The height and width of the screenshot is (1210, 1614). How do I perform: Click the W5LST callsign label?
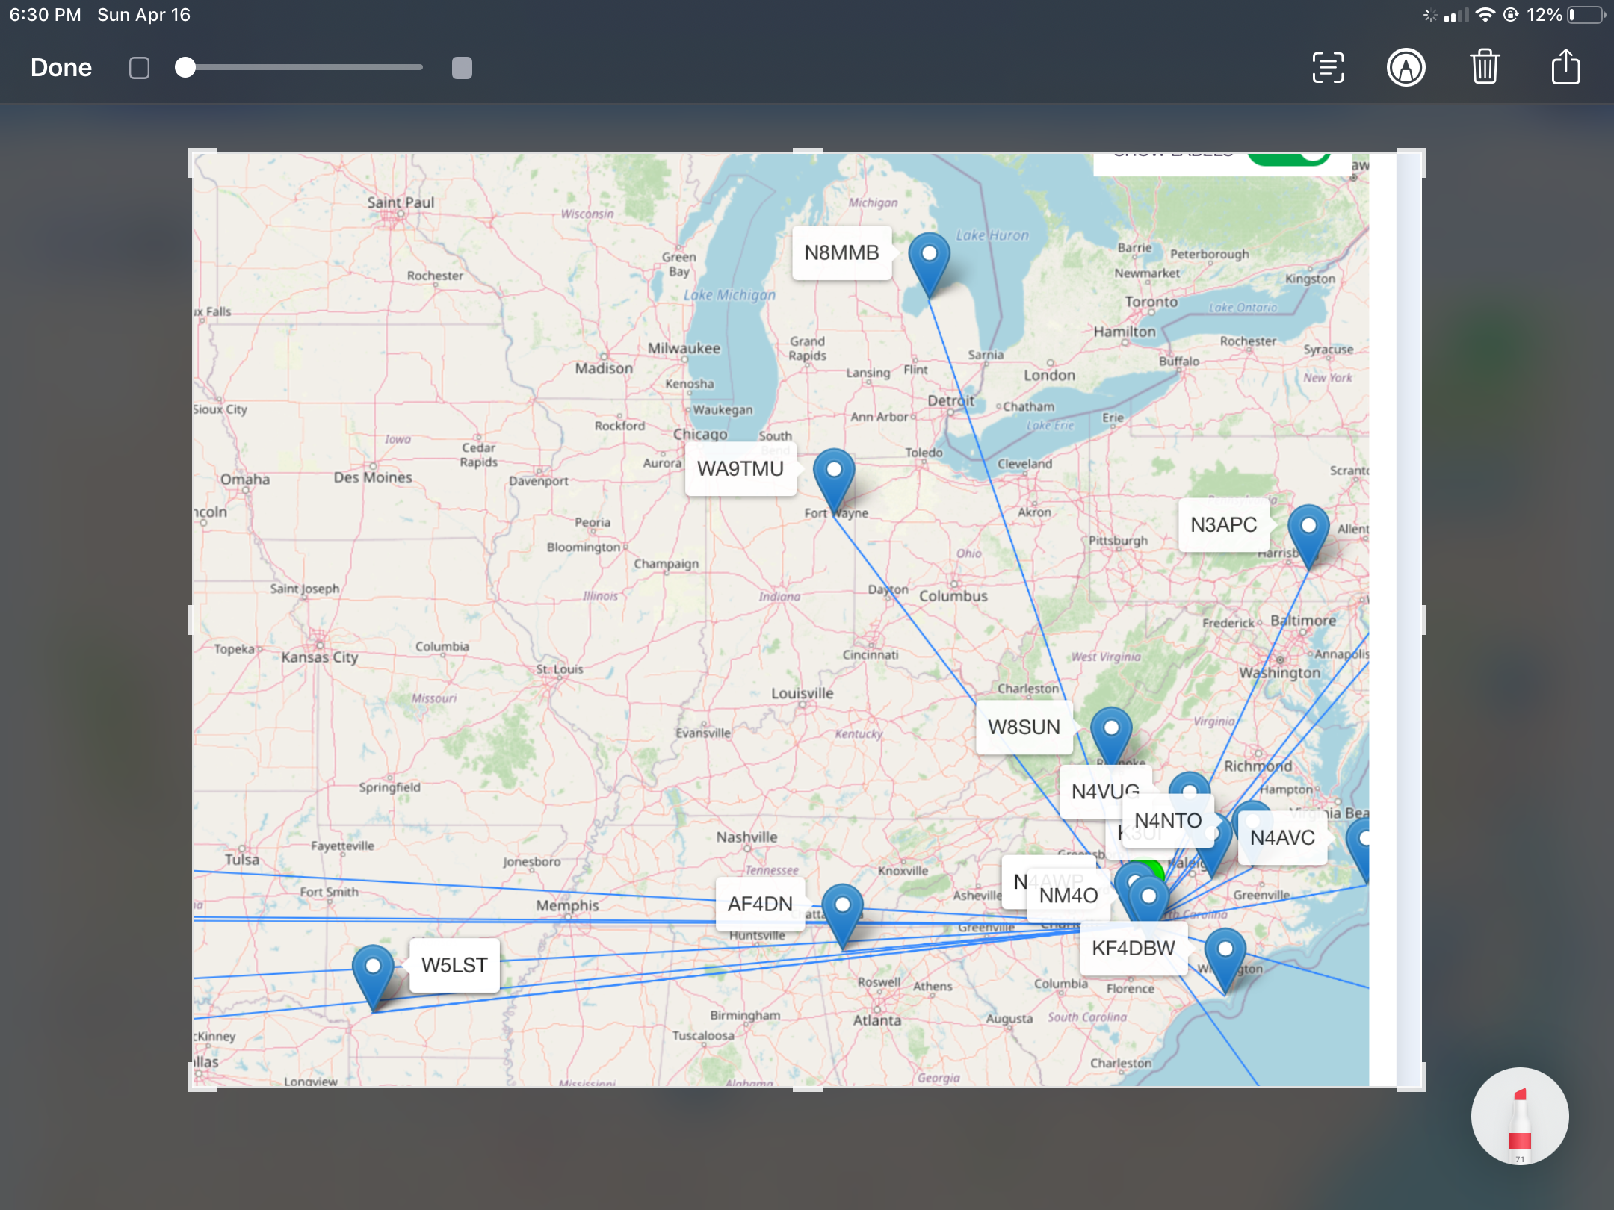pyautogui.click(x=454, y=966)
